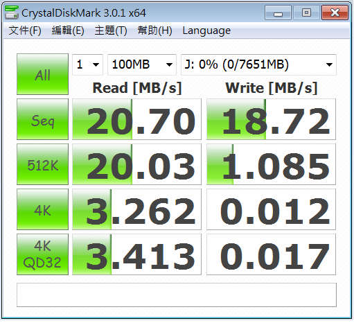Click the Seq write result 18.72

pos(271,119)
